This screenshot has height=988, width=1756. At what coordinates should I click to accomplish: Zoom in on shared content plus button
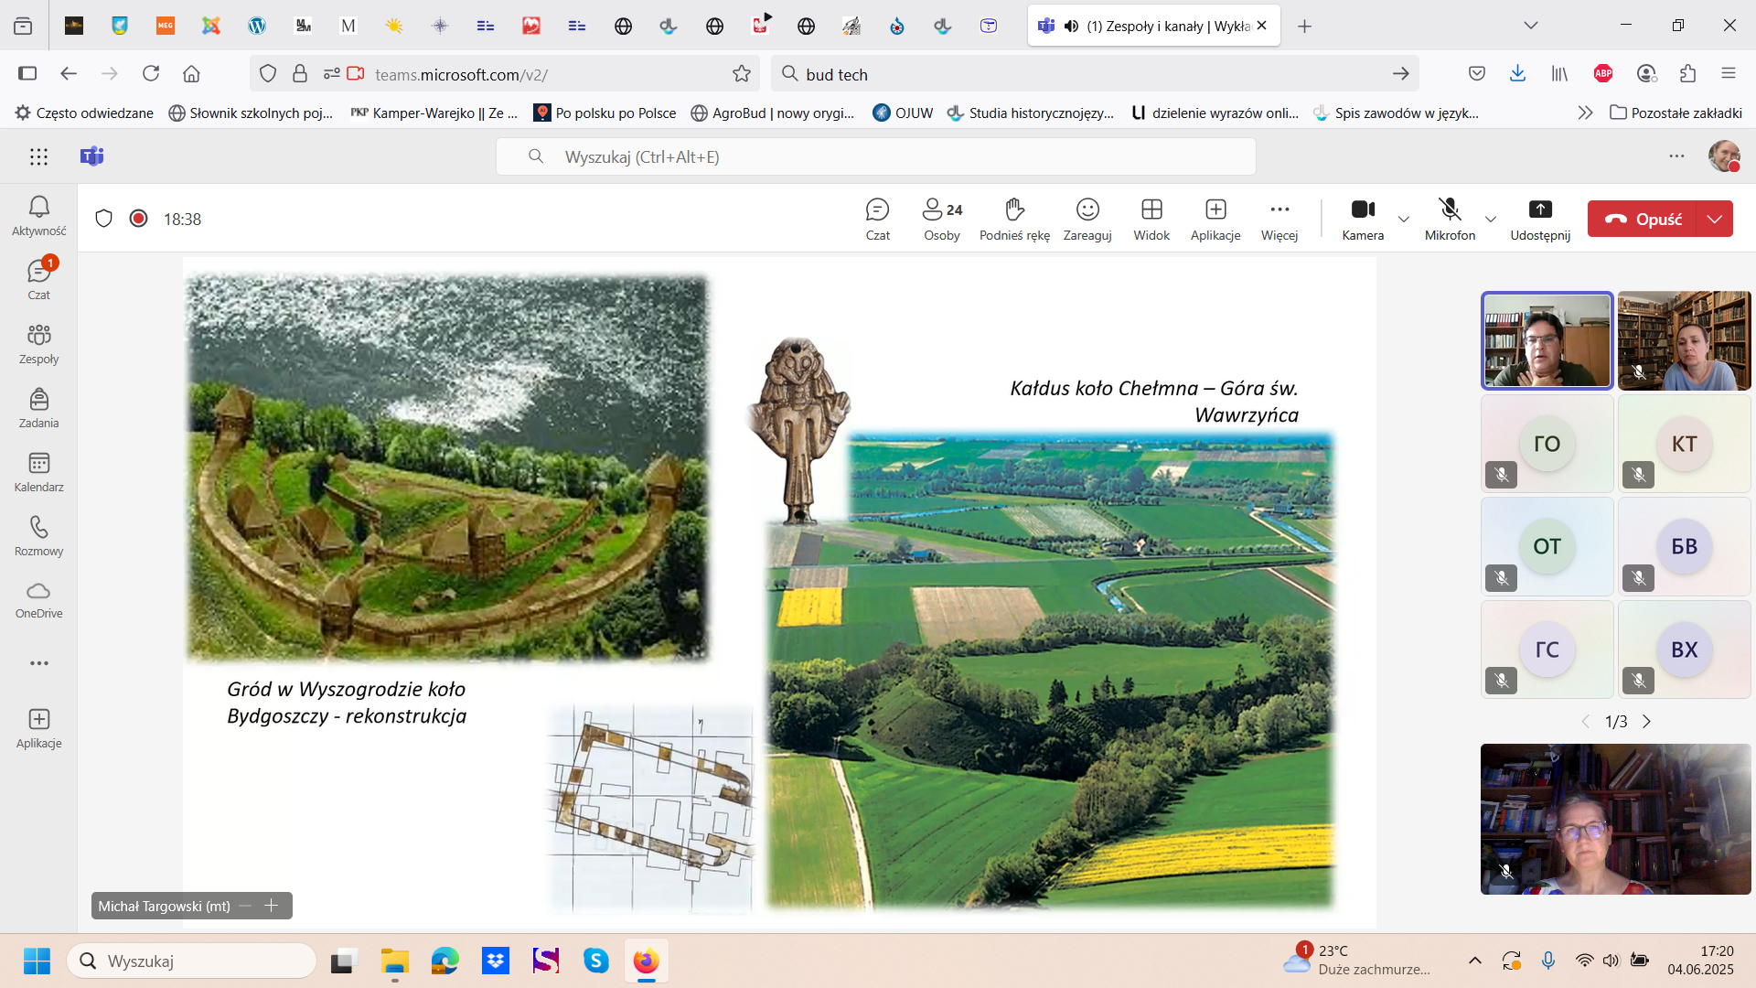[271, 906]
